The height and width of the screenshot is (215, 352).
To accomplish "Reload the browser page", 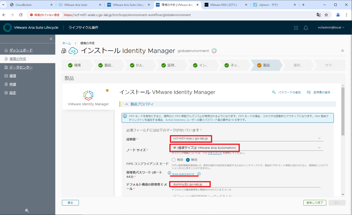I will click(21, 15).
